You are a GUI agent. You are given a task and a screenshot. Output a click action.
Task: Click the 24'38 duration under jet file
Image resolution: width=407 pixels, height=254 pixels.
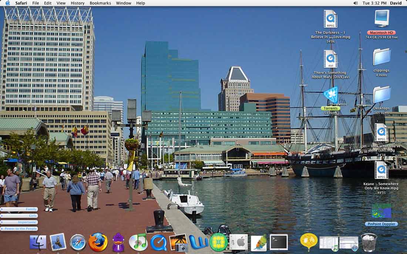coord(381,155)
